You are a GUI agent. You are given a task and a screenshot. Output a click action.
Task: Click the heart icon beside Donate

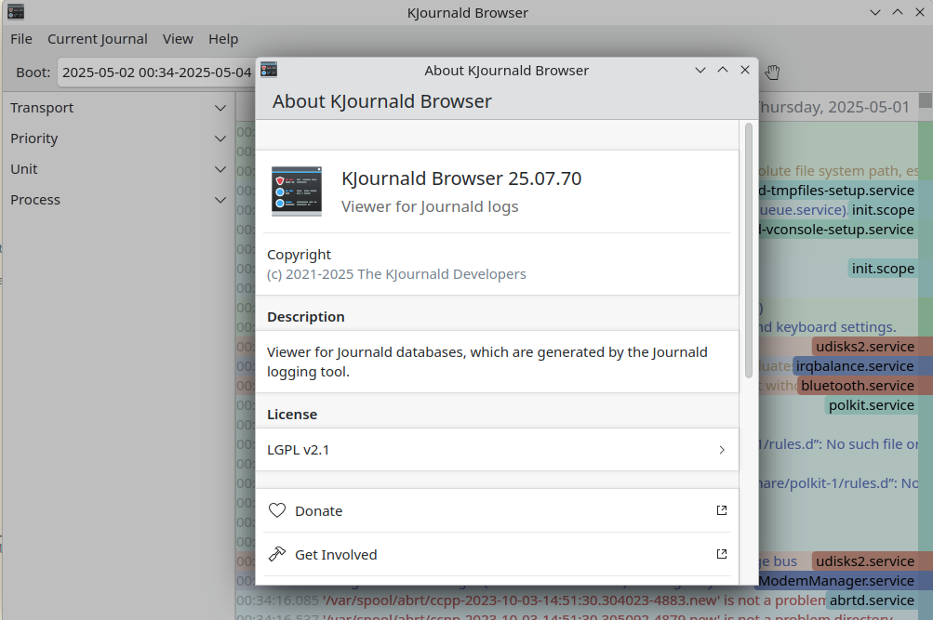[277, 510]
